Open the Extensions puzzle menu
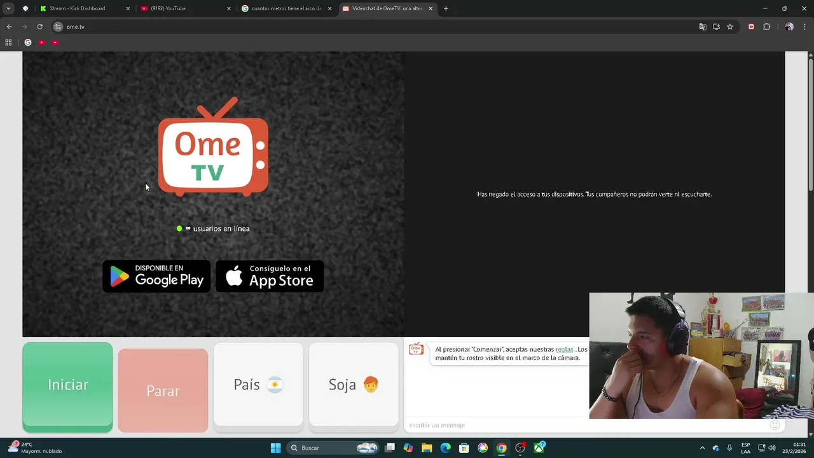This screenshot has height=458, width=814. click(766, 27)
